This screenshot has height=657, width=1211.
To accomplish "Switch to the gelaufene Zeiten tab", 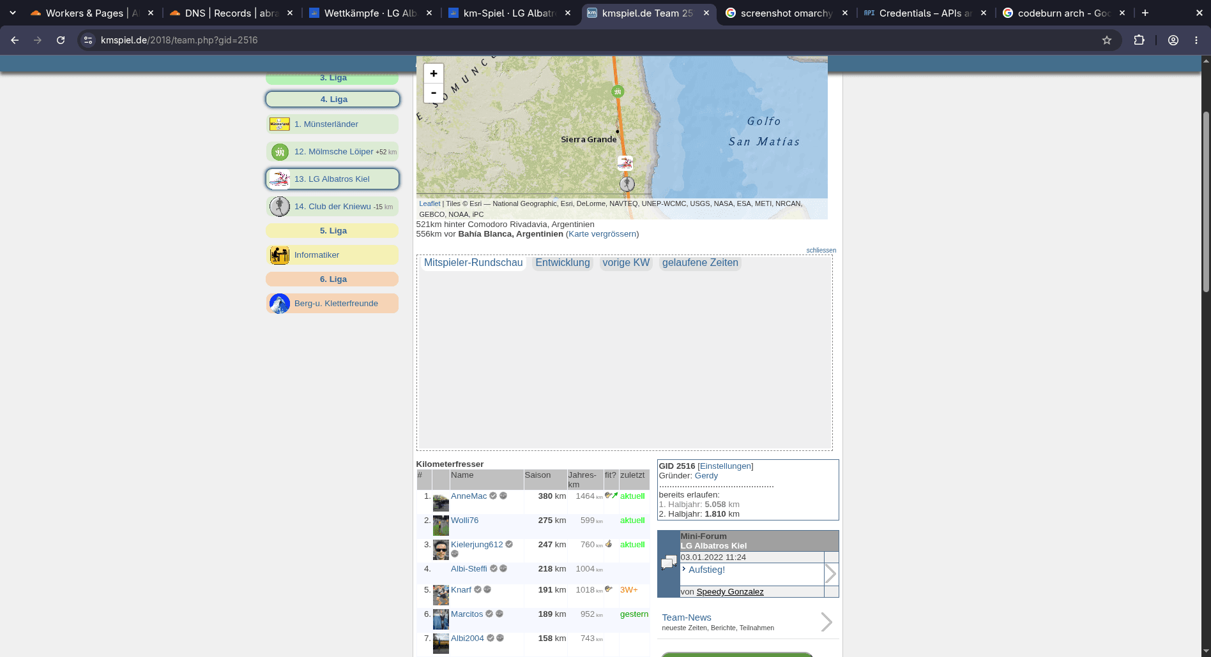I will pyautogui.click(x=700, y=263).
